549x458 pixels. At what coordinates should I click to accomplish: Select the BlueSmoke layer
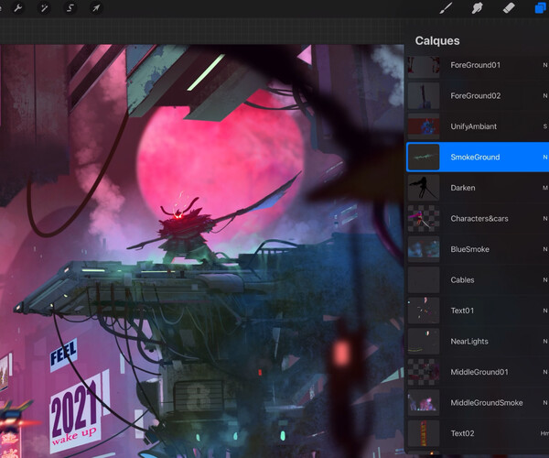478,249
